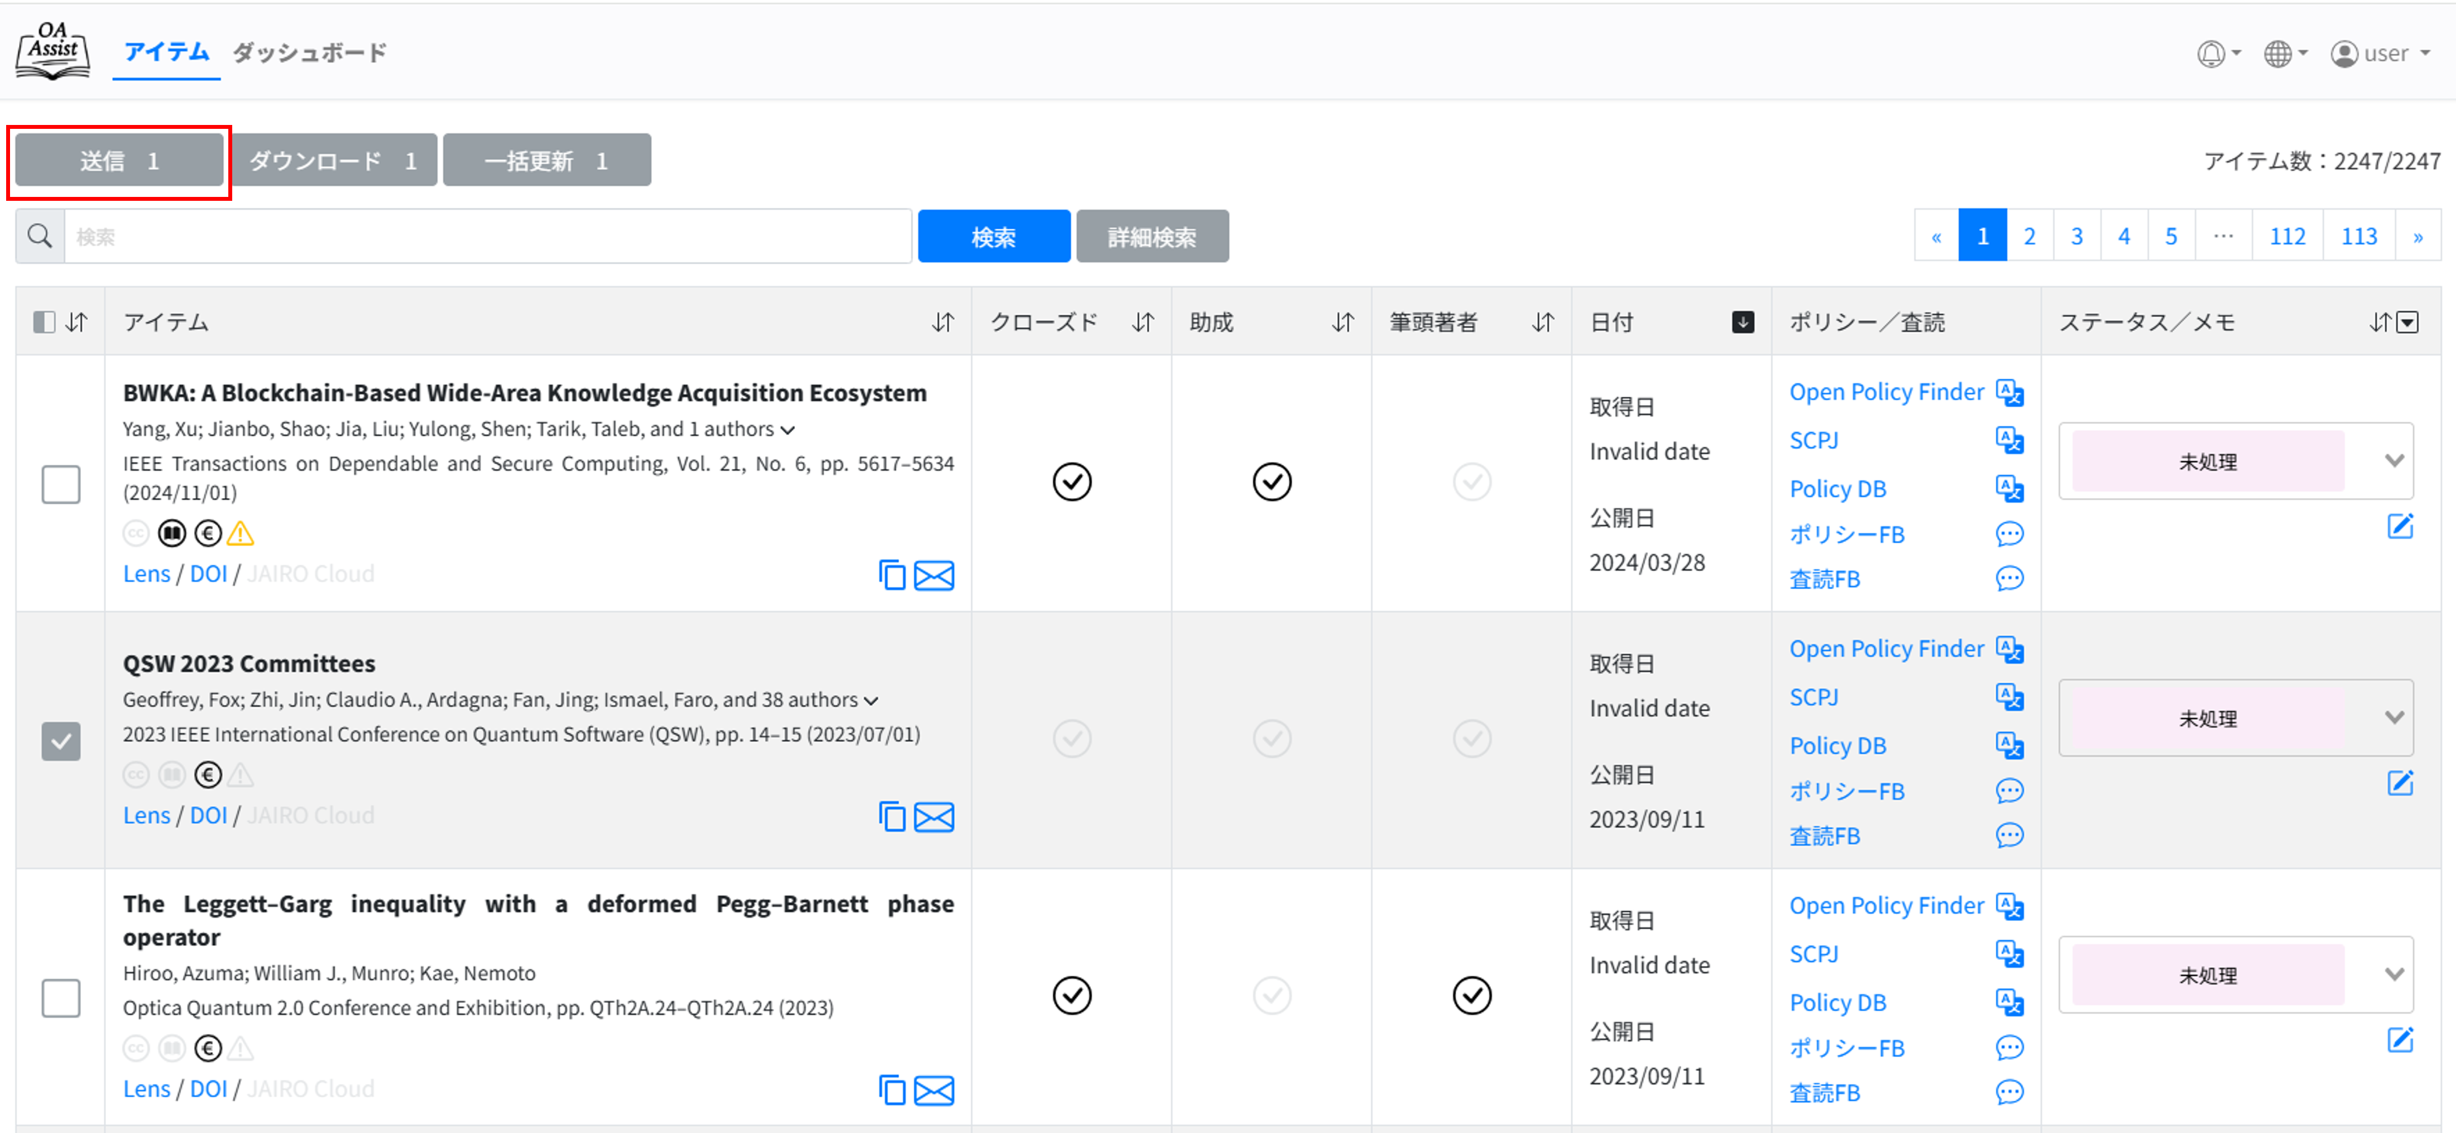2456x1133 pixels.
Task: Expand authors list for QSW 2023 Committees
Action: coord(870,701)
